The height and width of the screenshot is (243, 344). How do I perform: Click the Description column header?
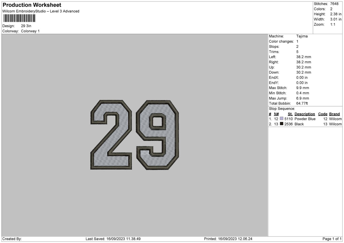point(304,114)
